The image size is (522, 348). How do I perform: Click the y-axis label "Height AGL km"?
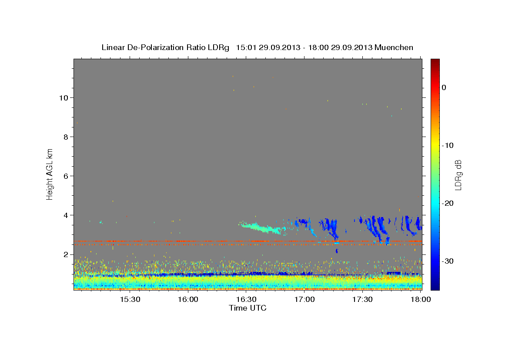(50, 174)
